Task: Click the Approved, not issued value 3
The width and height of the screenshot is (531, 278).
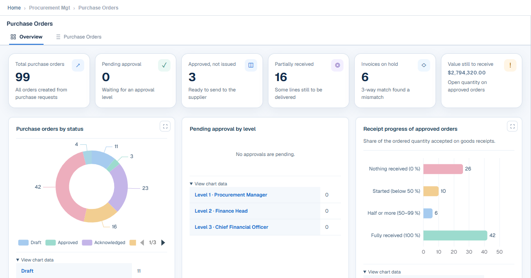Action: (192, 77)
